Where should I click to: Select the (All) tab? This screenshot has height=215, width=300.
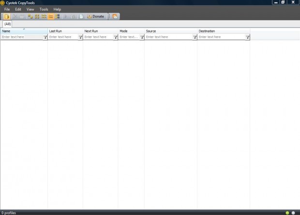(7, 24)
